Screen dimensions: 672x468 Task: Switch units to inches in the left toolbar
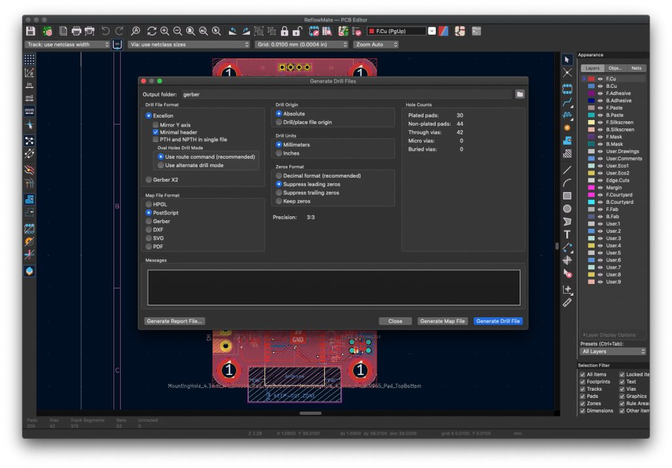29,85
